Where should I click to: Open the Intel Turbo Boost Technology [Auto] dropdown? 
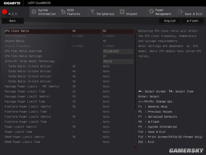118,61
